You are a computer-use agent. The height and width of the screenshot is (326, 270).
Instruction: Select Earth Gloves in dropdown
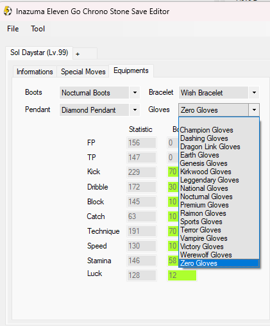coord(219,155)
